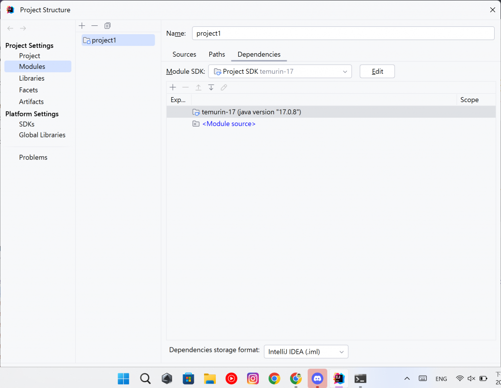Open SDKs platform settings
Image resolution: width=501 pixels, height=388 pixels.
point(26,125)
